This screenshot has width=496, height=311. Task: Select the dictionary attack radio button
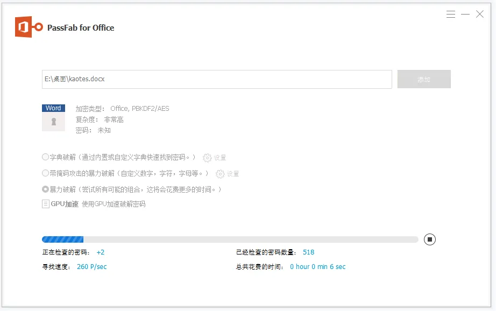pyautogui.click(x=45, y=157)
